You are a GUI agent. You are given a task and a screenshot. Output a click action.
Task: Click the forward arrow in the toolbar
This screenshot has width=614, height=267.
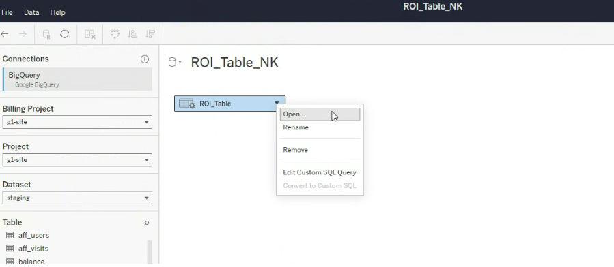[23, 34]
